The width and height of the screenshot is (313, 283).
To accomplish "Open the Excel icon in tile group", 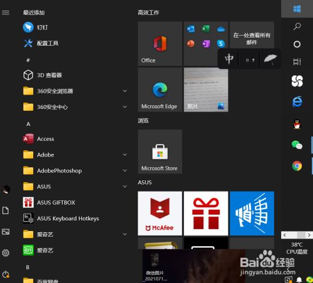I will pos(206,29).
